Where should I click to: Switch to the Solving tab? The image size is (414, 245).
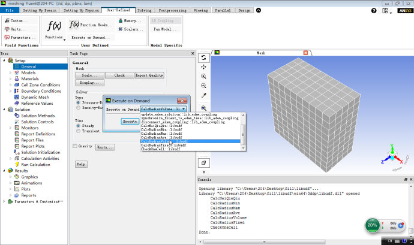(145, 10)
